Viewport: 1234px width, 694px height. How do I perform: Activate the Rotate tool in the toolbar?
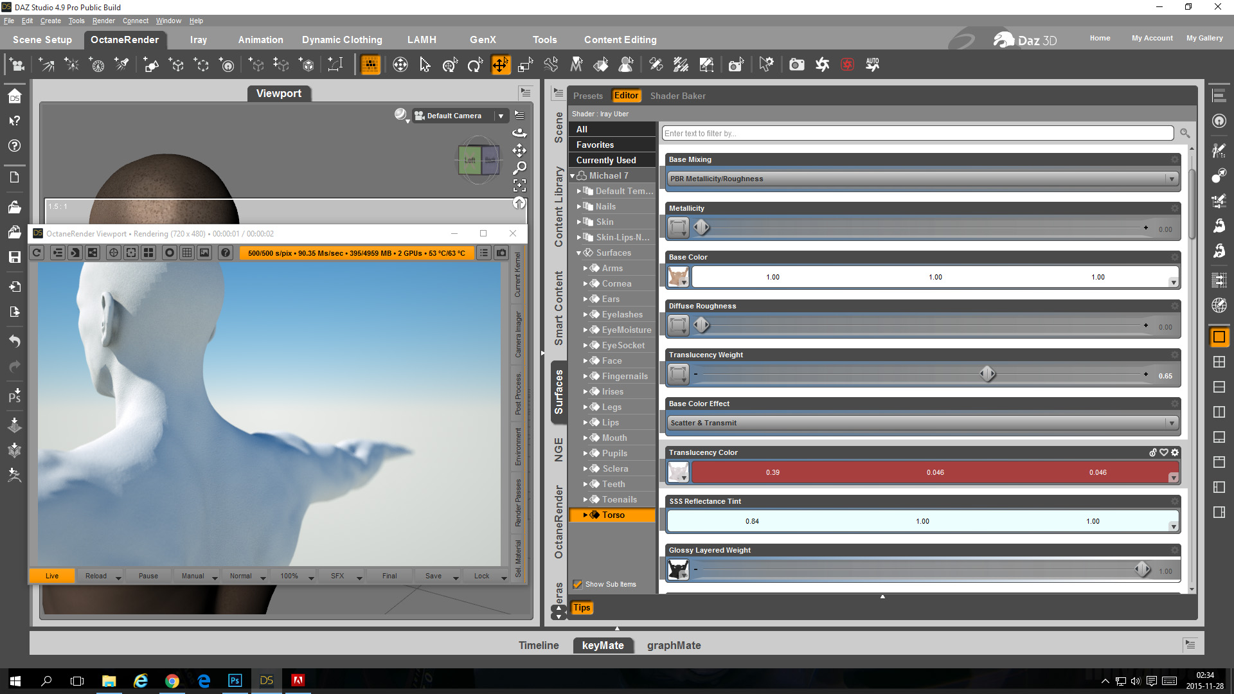(475, 64)
